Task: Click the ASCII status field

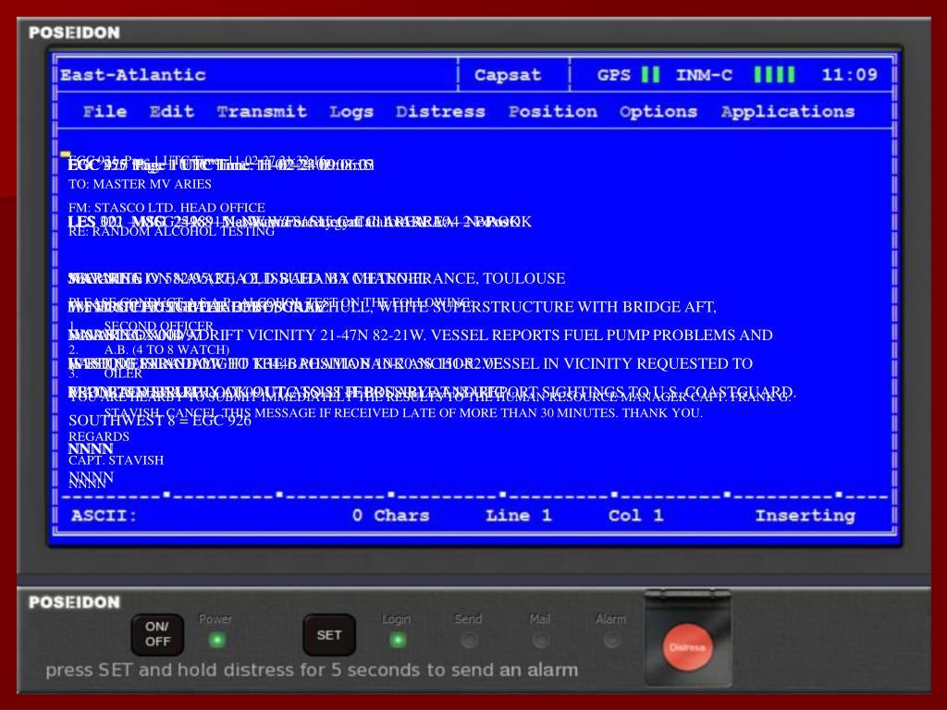Action: tap(104, 516)
